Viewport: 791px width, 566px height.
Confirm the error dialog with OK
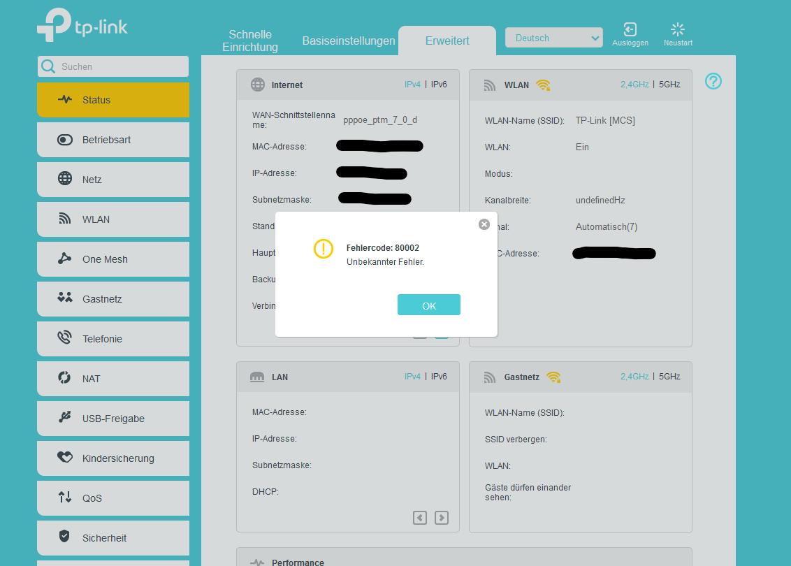(429, 305)
